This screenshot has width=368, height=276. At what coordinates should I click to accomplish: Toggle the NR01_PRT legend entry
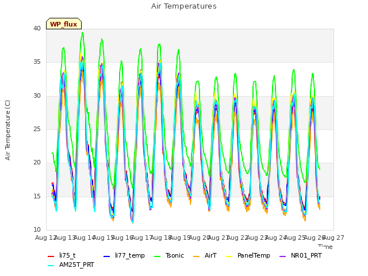click(x=301, y=255)
